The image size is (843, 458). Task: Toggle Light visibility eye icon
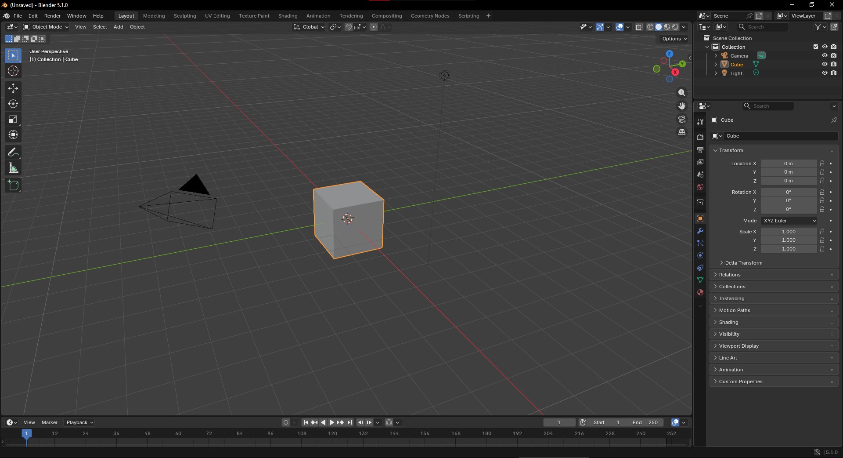[825, 73]
